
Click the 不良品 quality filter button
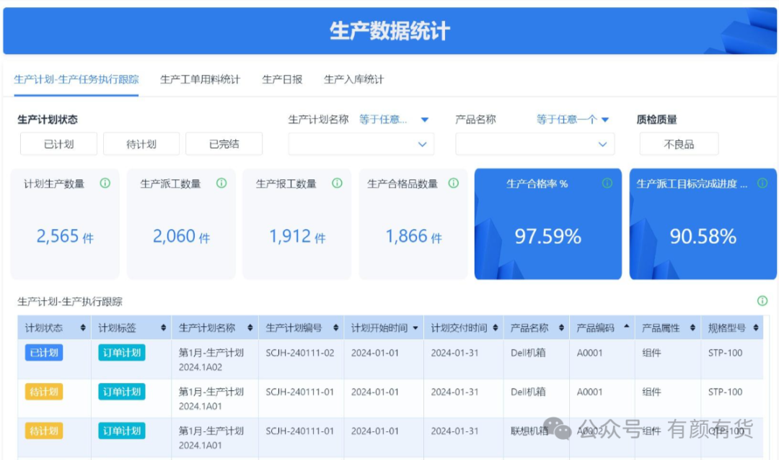coord(679,144)
